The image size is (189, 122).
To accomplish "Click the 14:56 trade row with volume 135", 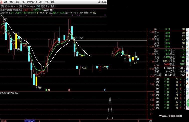I will pos(170,99).
